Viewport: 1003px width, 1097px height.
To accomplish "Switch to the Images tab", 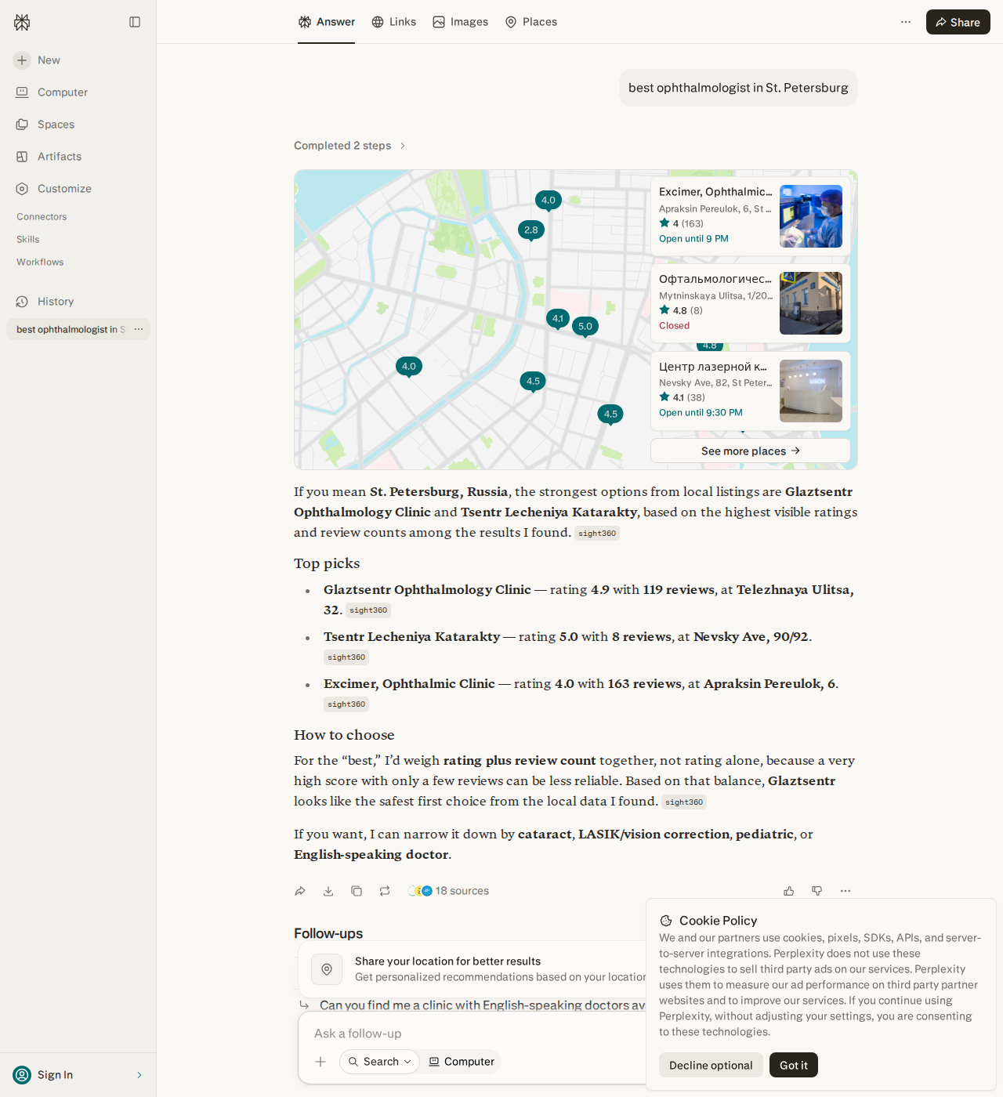I will [x=461, y=22].
